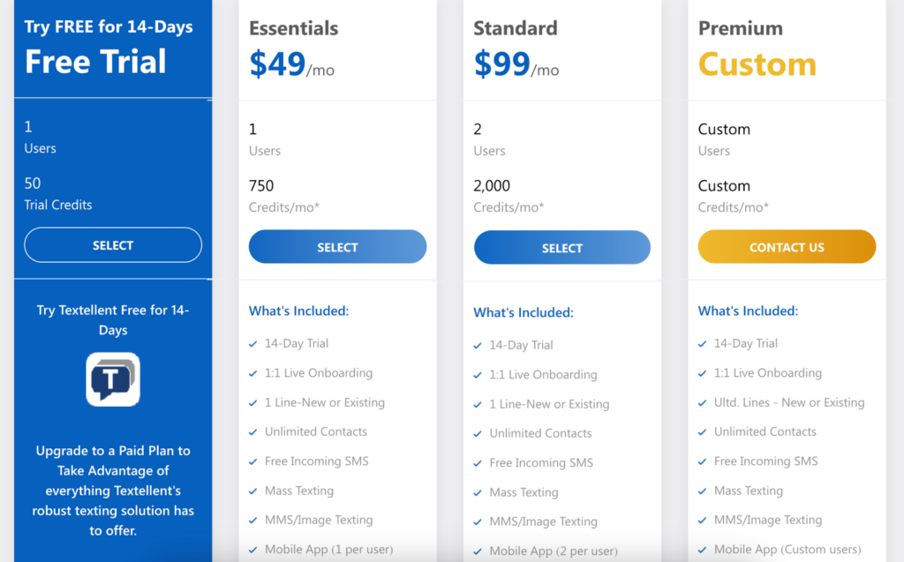The image size is (904, 562).
Task: Click the checkmark next to Mass Texting in Standard
Action: pyautogui.click(x=479, y=491)
